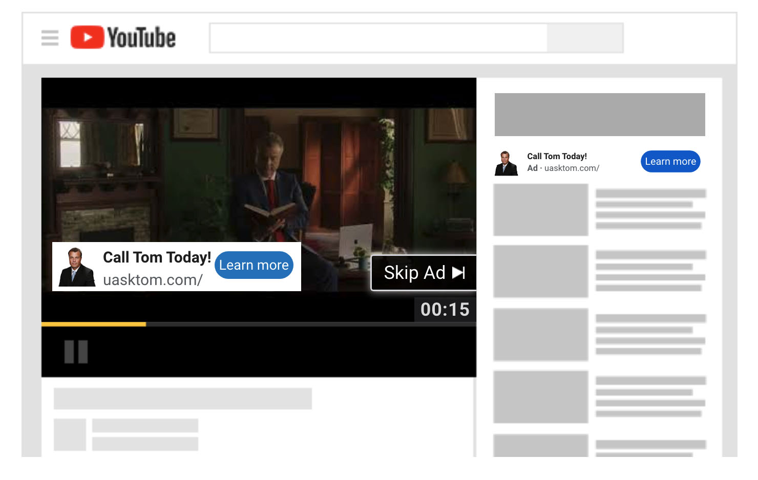Open the hamburger menu next to YouTube logo
This screenshot has height=480, width=758.
click(x=50, y=38)
